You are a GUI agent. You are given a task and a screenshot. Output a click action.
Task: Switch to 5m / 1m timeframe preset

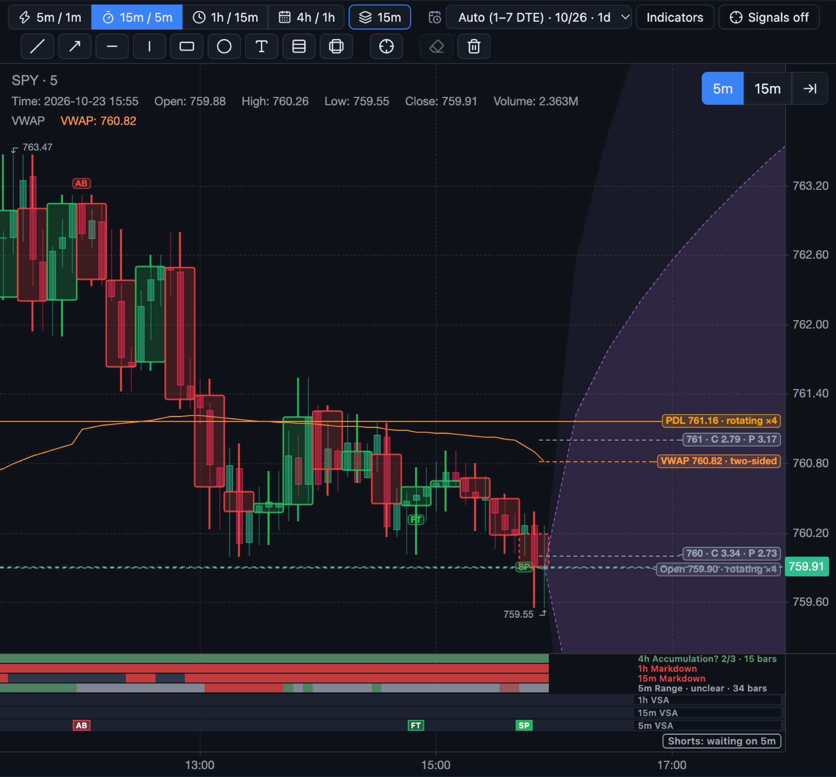[50, 17]
